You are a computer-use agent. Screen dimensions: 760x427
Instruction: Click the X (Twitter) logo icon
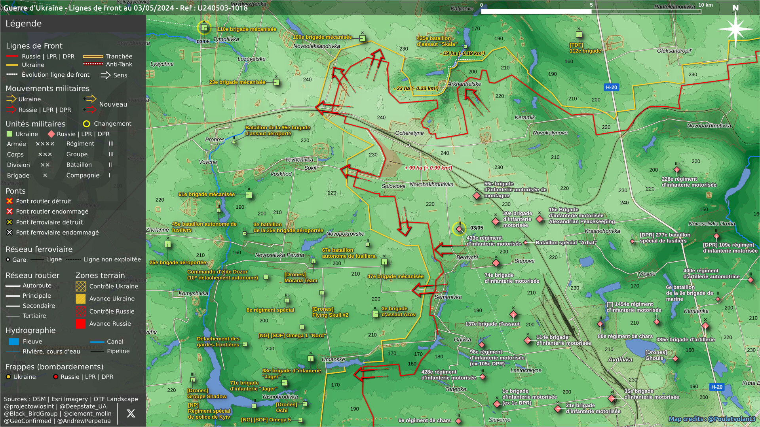pos(131,414)
